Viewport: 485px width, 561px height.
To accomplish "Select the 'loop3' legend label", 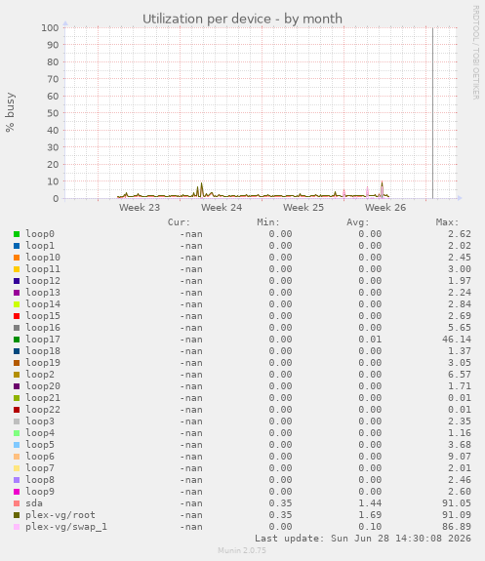I will [x=40, y=421].
